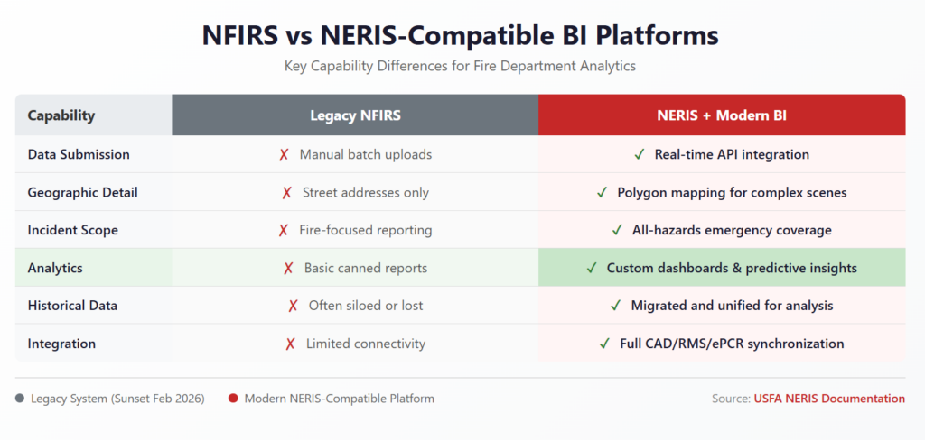This screenshot has height=440, width=925.
Task: Click the Capability column header
Action: 61,115
